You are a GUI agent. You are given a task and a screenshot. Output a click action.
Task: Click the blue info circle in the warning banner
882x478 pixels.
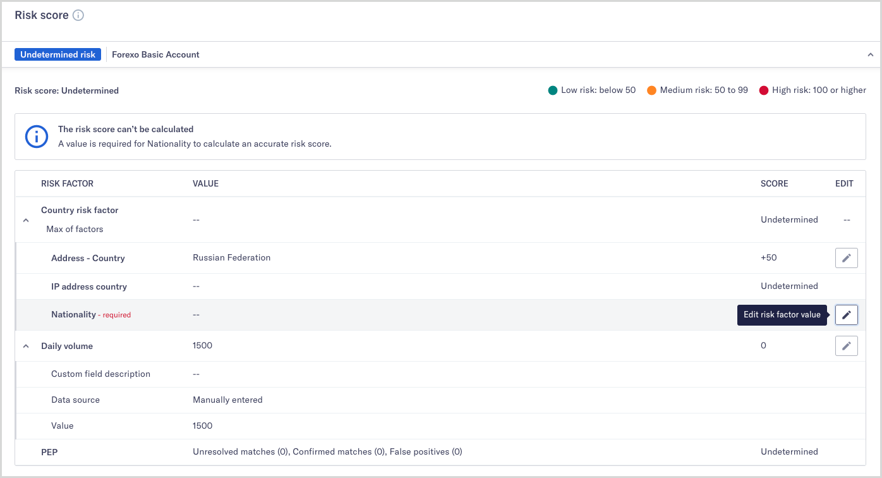coord(36,137)
